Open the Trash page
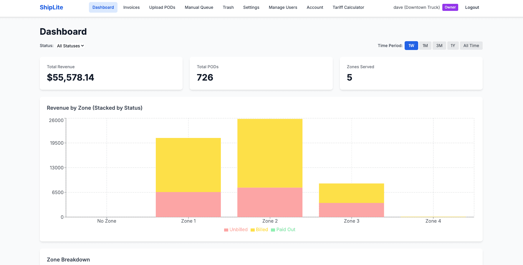Screen dimensions: 523x265 click(228, 7)
